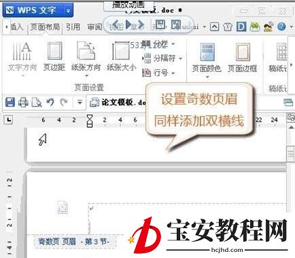This screenshot has width=295, height=258.
Task: Print using the printer icon in quick toolbar
Action: click(23, 103)
